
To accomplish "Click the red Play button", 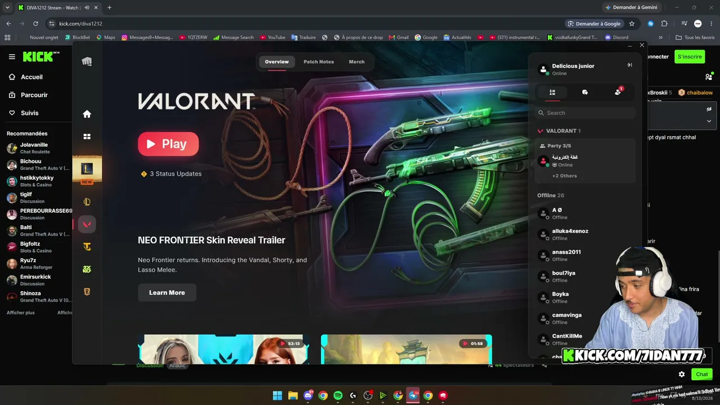I will coord(168,144).
